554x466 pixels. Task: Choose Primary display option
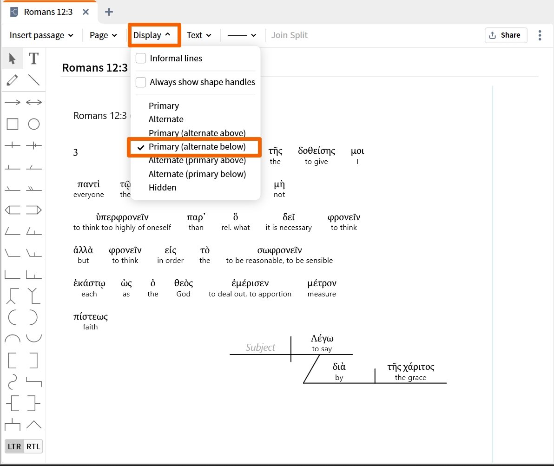click(x=164, y=105)
